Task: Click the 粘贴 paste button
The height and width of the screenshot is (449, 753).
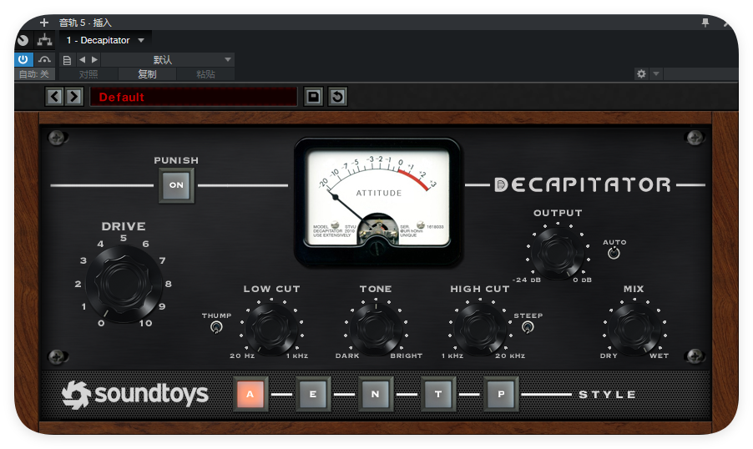Action: coord(205,74)
